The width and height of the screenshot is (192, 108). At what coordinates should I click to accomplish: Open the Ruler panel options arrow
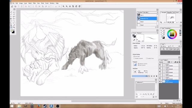point(181,44)
